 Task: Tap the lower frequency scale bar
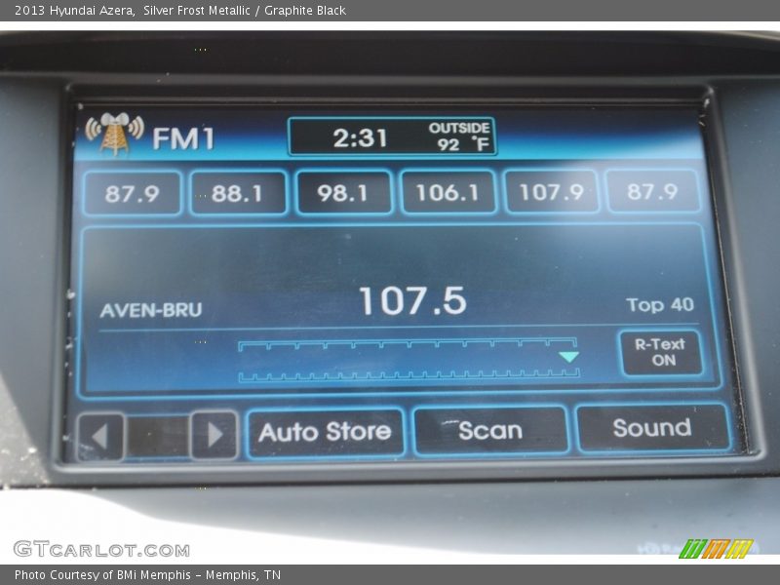pyautogui.click(x=409, y=375)
